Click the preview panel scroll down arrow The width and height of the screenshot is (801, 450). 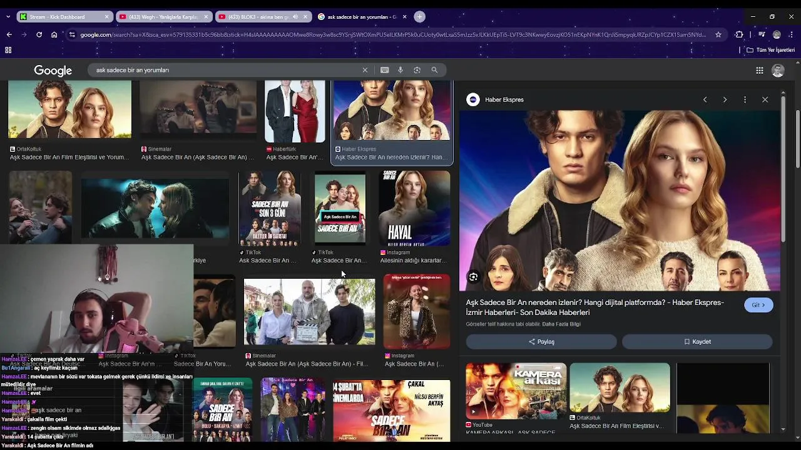pyautogui.click(x=783, y=429)
